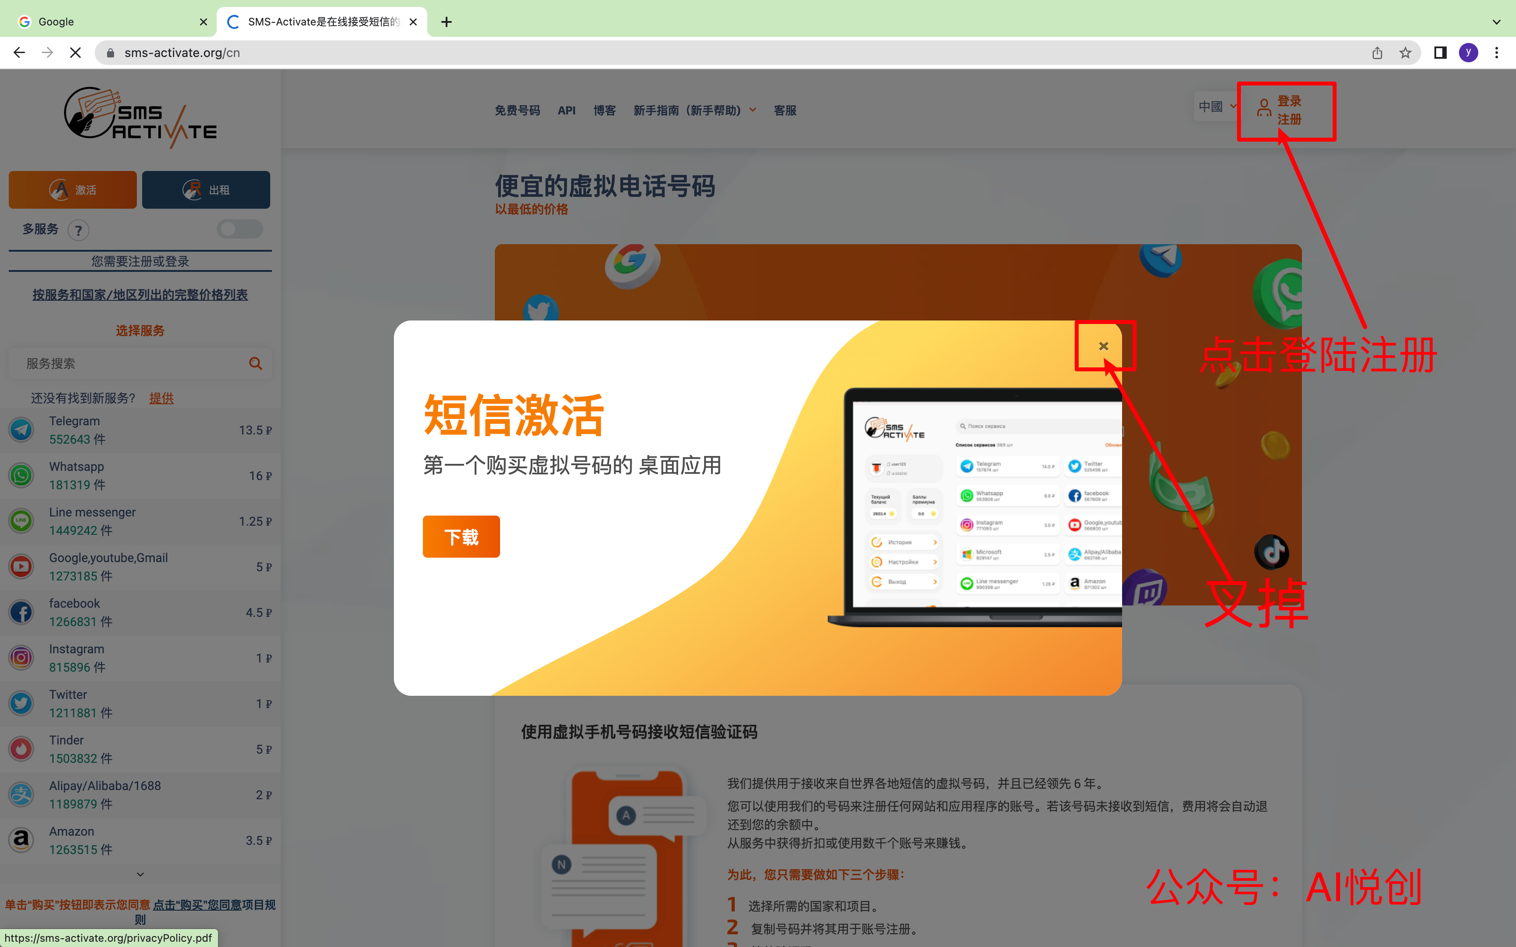Stop loading the page
Viewport: 1516px width, 947px height.
tap(75, 53)
